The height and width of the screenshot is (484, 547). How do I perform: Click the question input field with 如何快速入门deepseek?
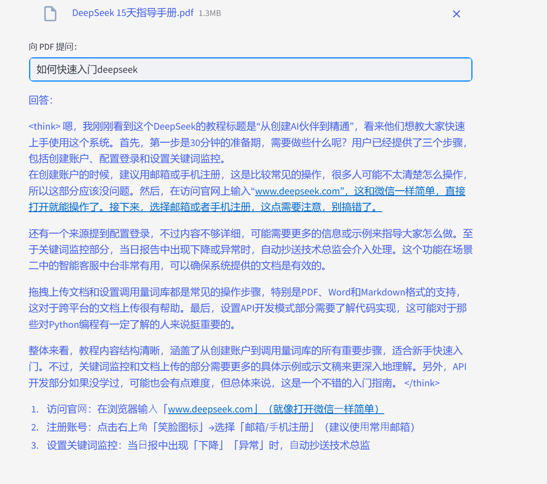(251, 69)
